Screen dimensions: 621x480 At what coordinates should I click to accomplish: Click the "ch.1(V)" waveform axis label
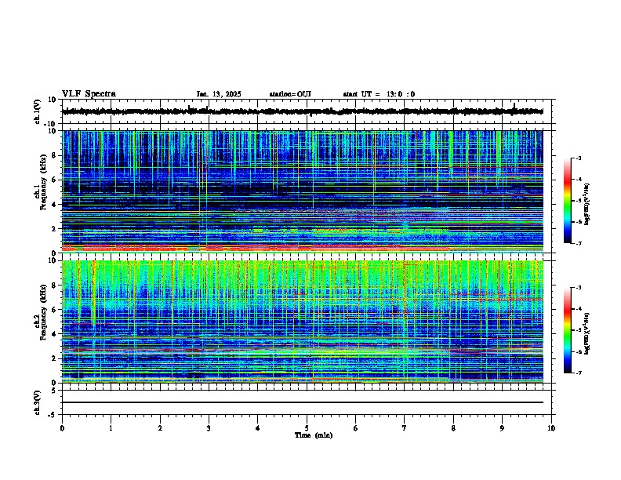[37, 111]
